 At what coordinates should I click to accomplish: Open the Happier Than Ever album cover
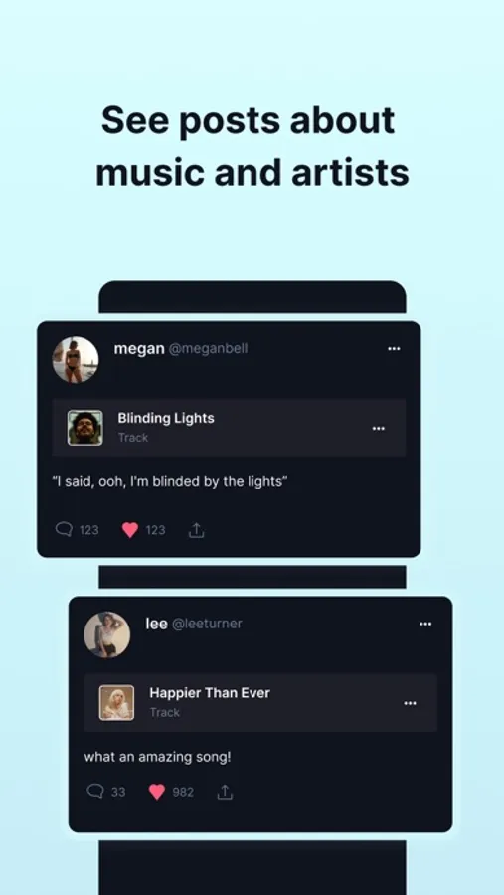click(116, 703)
